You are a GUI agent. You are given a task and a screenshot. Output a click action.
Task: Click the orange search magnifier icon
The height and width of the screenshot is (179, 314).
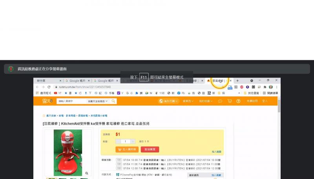coord(113,101)
